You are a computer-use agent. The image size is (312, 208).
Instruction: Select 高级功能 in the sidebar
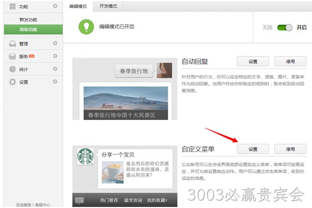coord(33,30)
